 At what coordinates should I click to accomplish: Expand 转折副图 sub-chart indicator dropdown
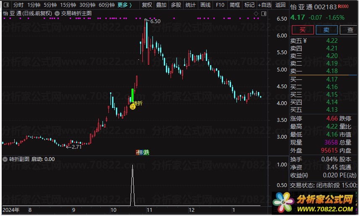(5, 159)
